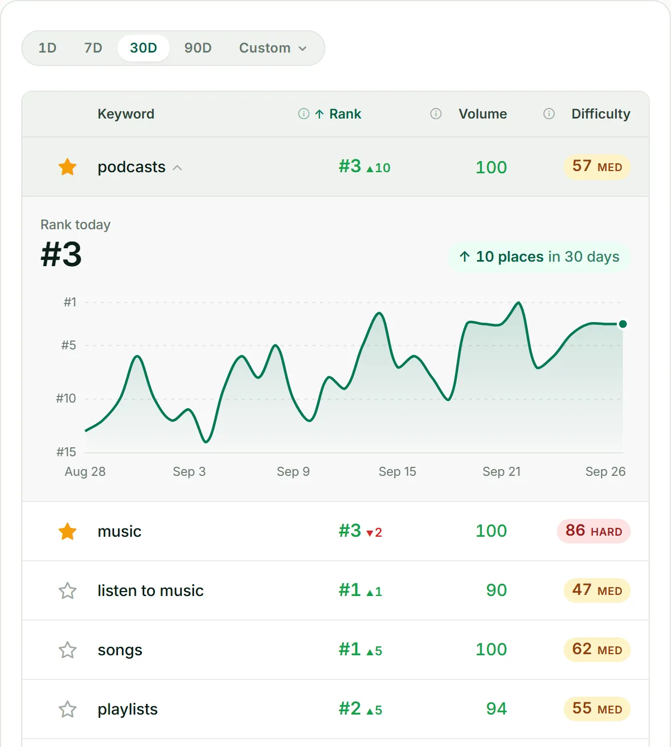The width and height of the screenshot is (671, 747).
Task: Select the 7D time range tab
Action: pos(93,48)
